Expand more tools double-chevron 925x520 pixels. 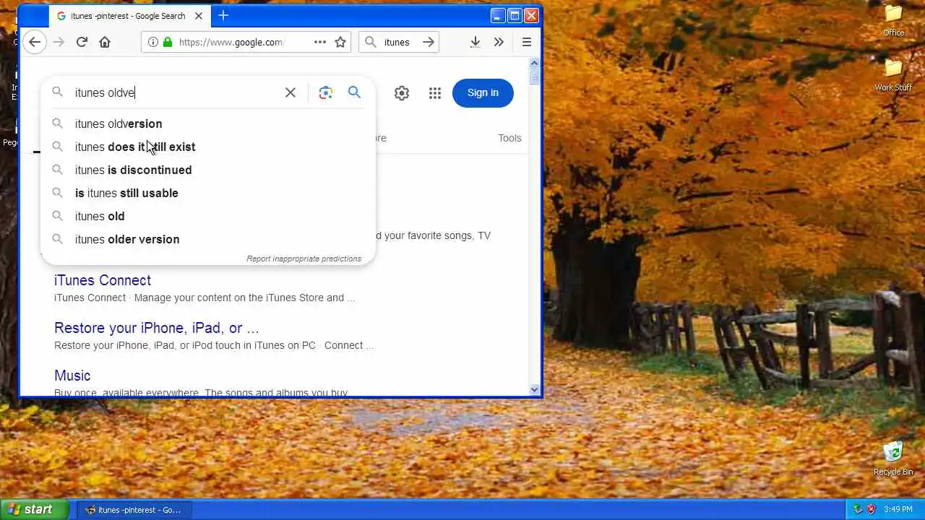(x=499, y=42)
